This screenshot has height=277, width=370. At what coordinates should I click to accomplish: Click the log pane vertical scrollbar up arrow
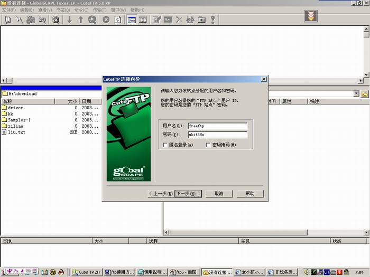coord(366,28)
